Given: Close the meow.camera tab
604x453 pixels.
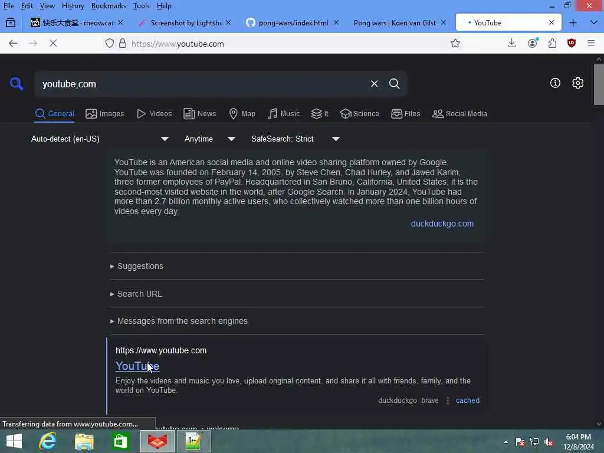Looking at the screenshot, I should tap(120, 23).
